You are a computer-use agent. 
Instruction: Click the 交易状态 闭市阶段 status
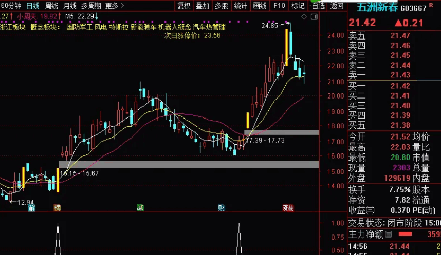pos(394,223)
